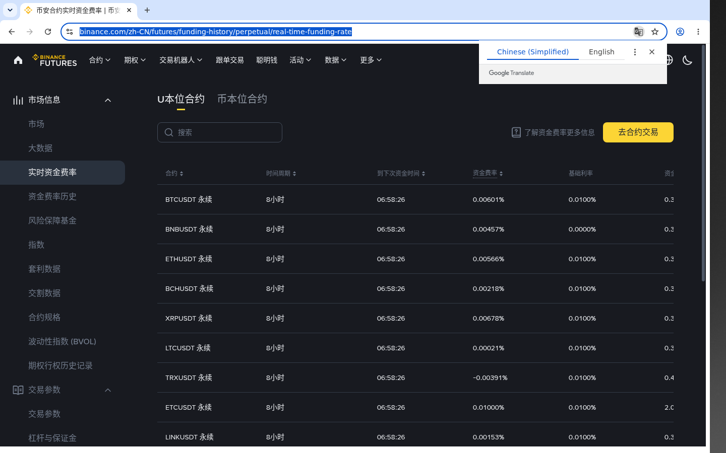Open tab search dropdown arrow

10,10
